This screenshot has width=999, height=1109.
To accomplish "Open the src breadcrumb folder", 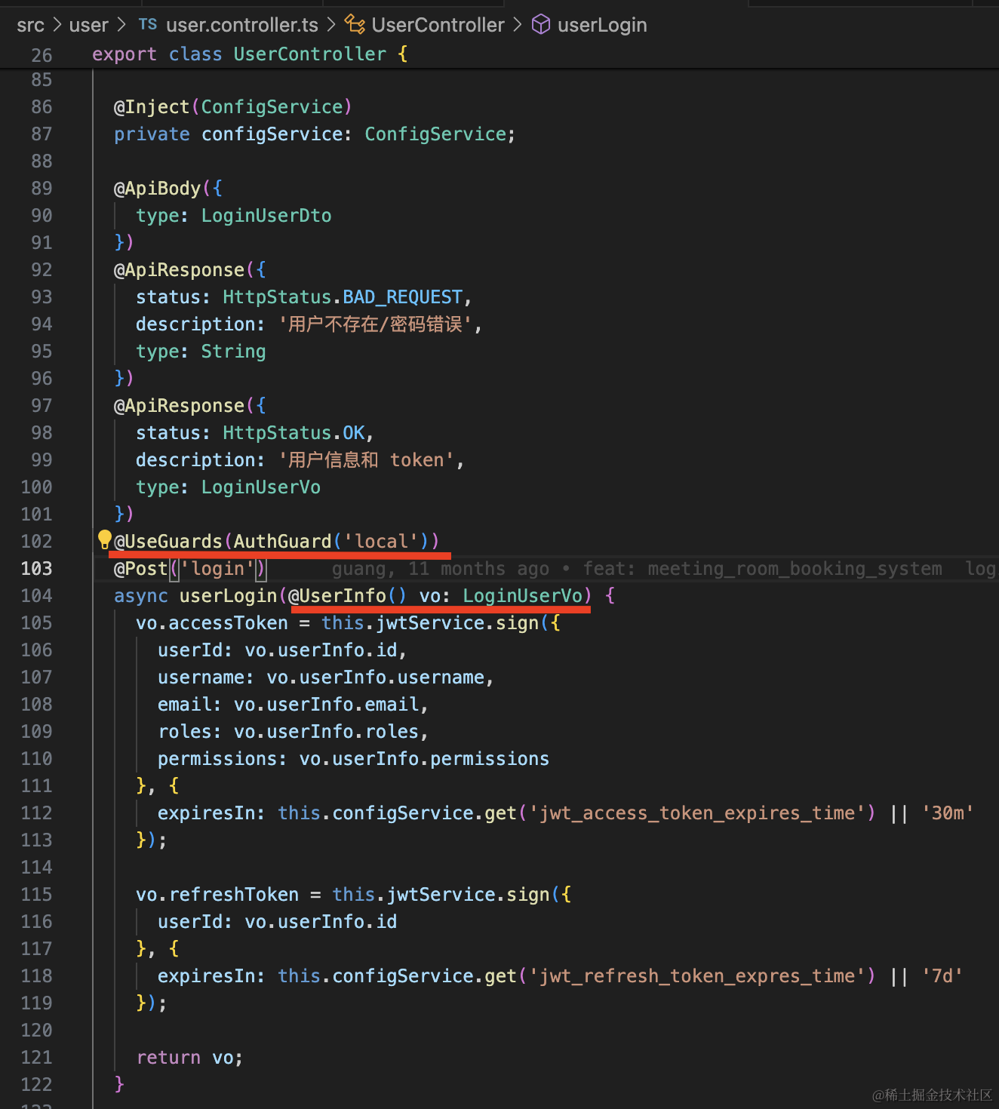I will coord(30,25).
